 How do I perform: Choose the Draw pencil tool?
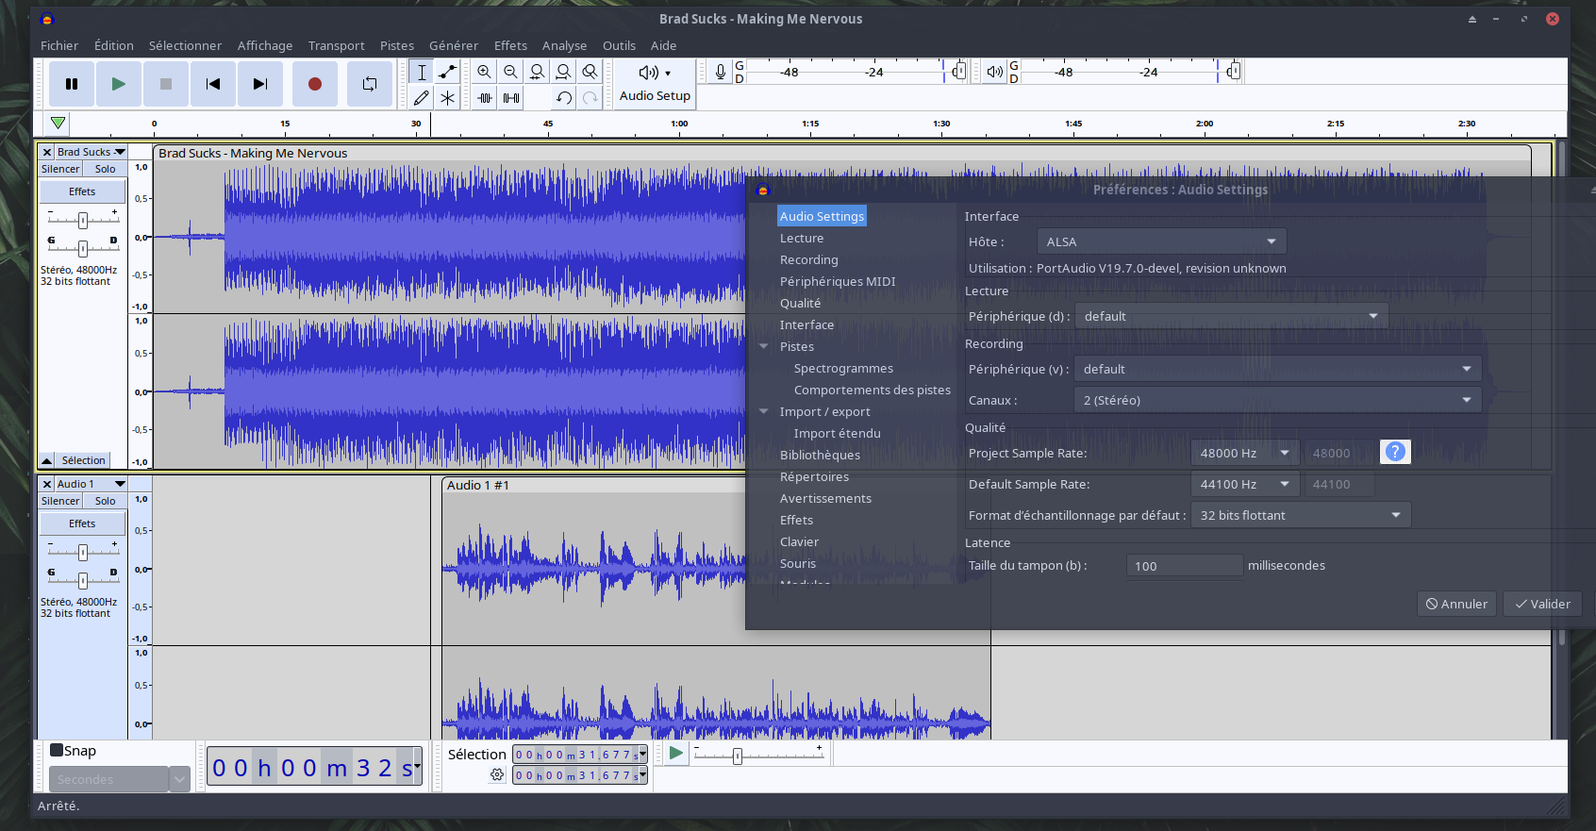click(422, 97)
